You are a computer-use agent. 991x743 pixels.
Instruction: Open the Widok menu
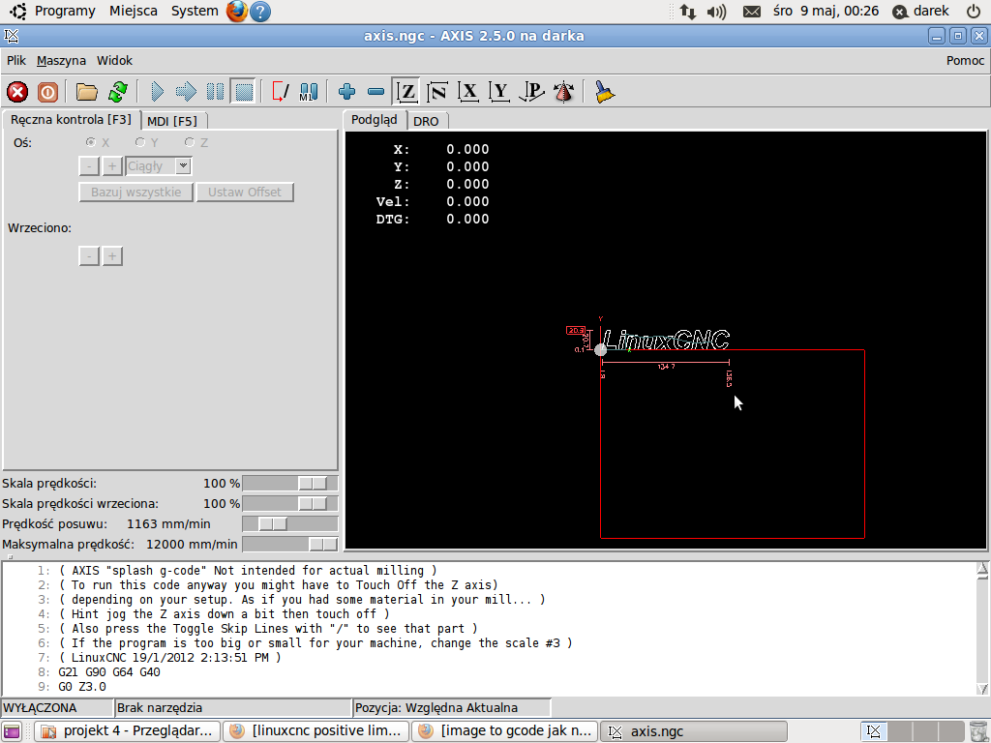coord(114,61)
